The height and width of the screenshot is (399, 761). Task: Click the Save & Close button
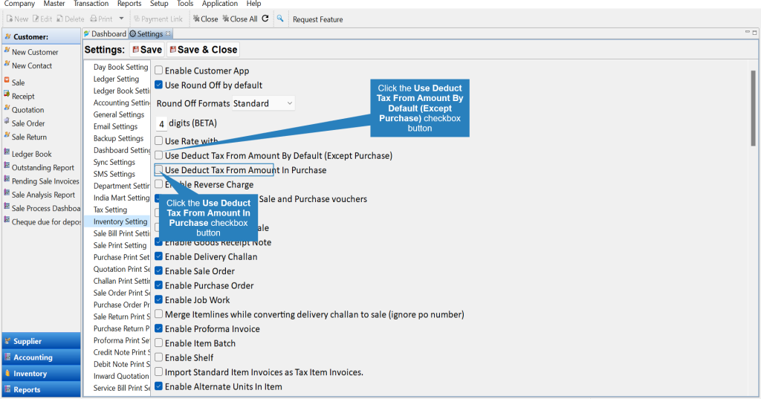(x=204, y=50)
